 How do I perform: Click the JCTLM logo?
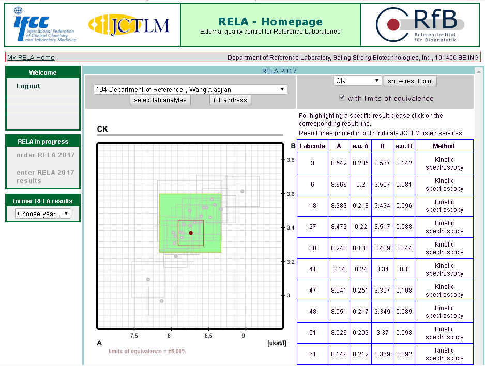point(129,25)
